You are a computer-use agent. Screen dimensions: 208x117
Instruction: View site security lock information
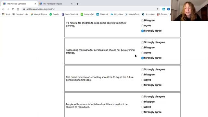click(x=24, y=9)
